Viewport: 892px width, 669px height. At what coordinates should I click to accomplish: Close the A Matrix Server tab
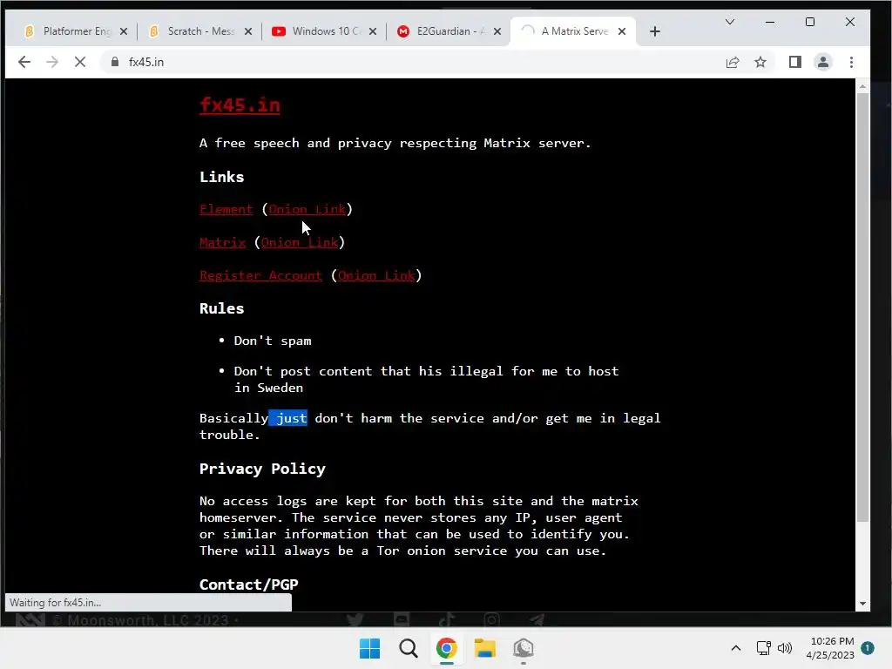(x=622, y=31)
